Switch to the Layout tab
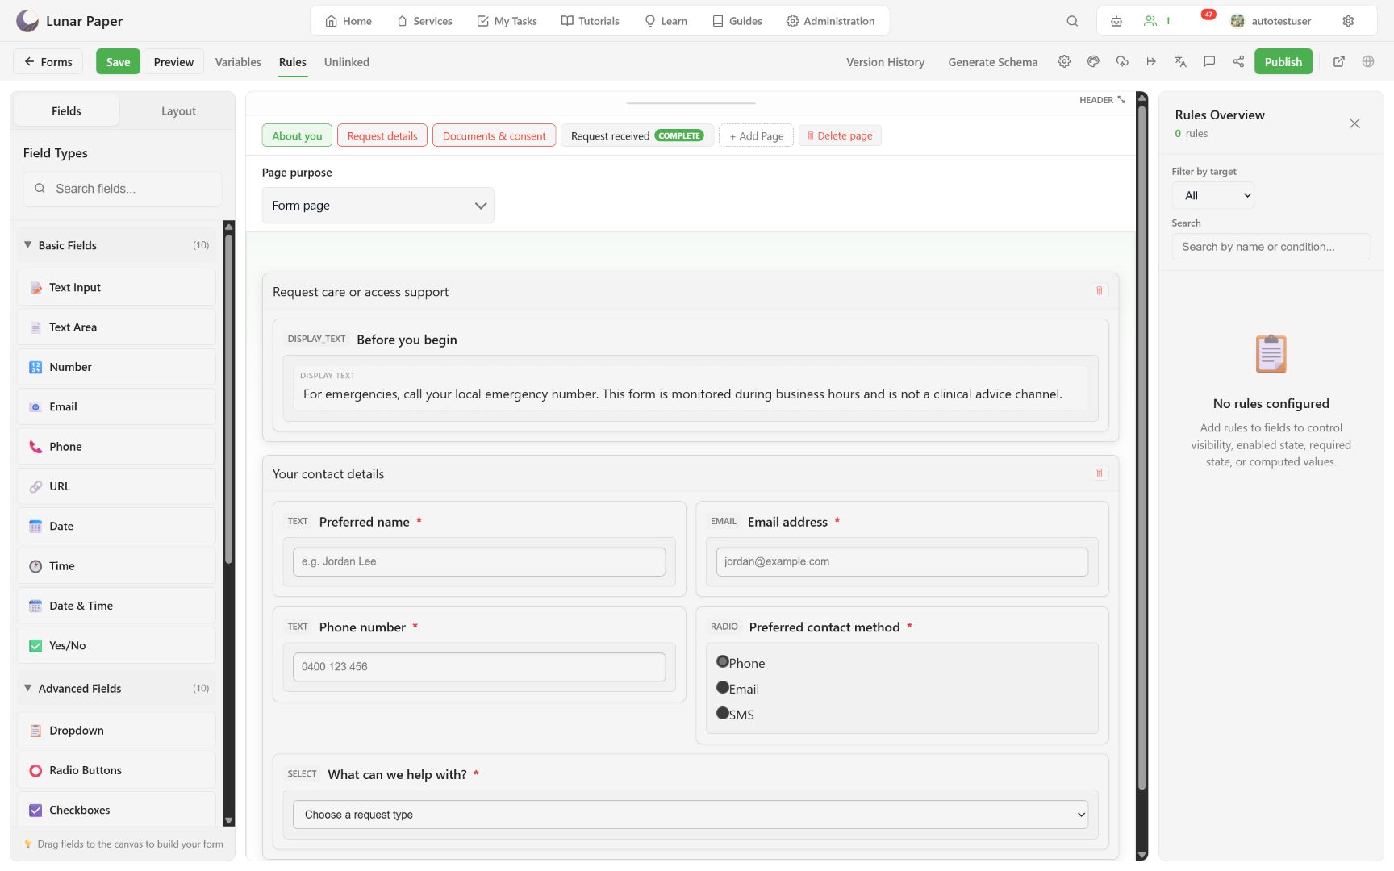This screenshot has width=1394, height=871. [x=178, y=111]
